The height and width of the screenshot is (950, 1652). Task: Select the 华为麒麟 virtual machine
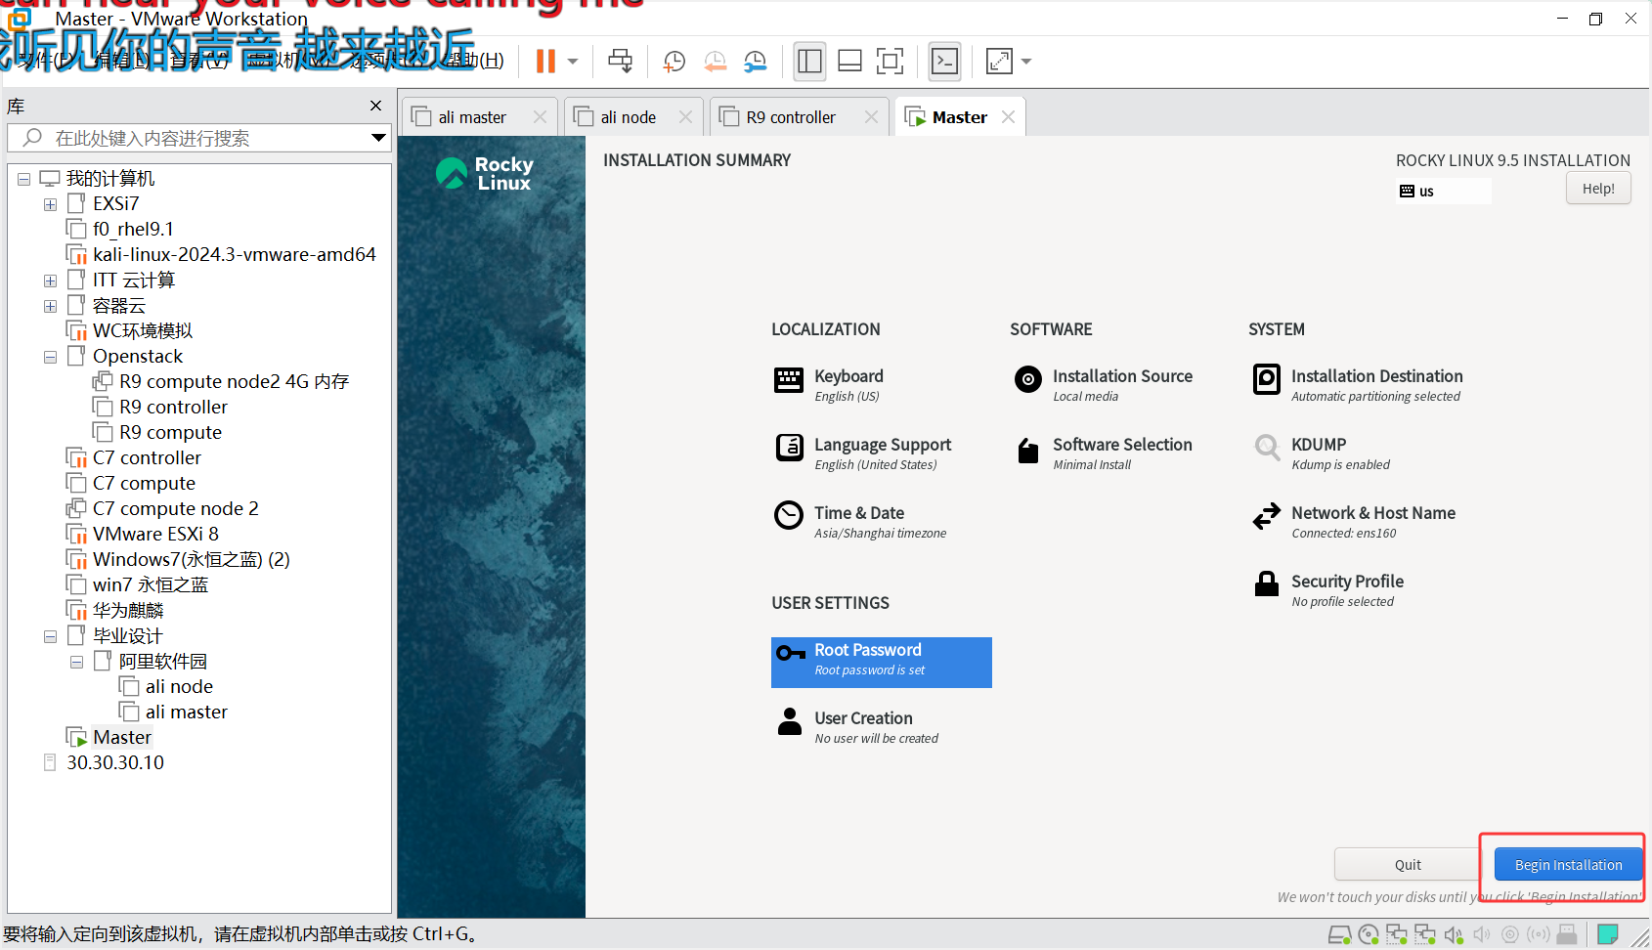click(128, 611)
